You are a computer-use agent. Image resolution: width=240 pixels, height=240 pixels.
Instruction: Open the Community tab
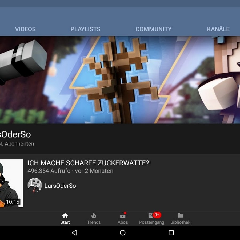coord(154,29)
